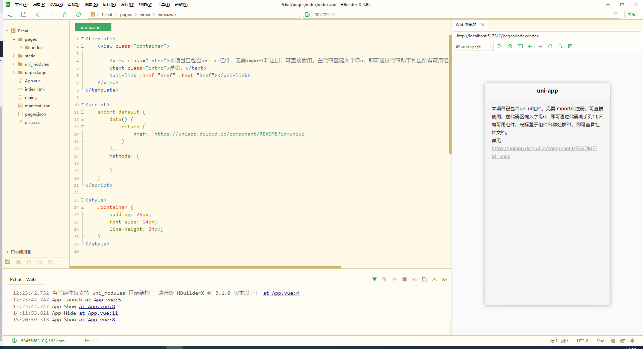Open the at App.vue:11 log link
The width and height of the screenshot is (643, 349).
pyautogui.click(x=98, y=313)
